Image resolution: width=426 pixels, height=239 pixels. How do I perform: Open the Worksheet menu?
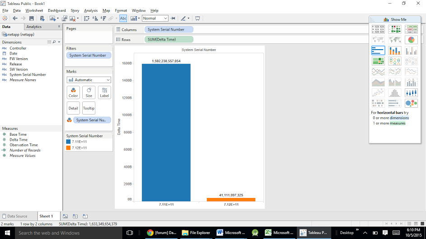pos(34,10)
